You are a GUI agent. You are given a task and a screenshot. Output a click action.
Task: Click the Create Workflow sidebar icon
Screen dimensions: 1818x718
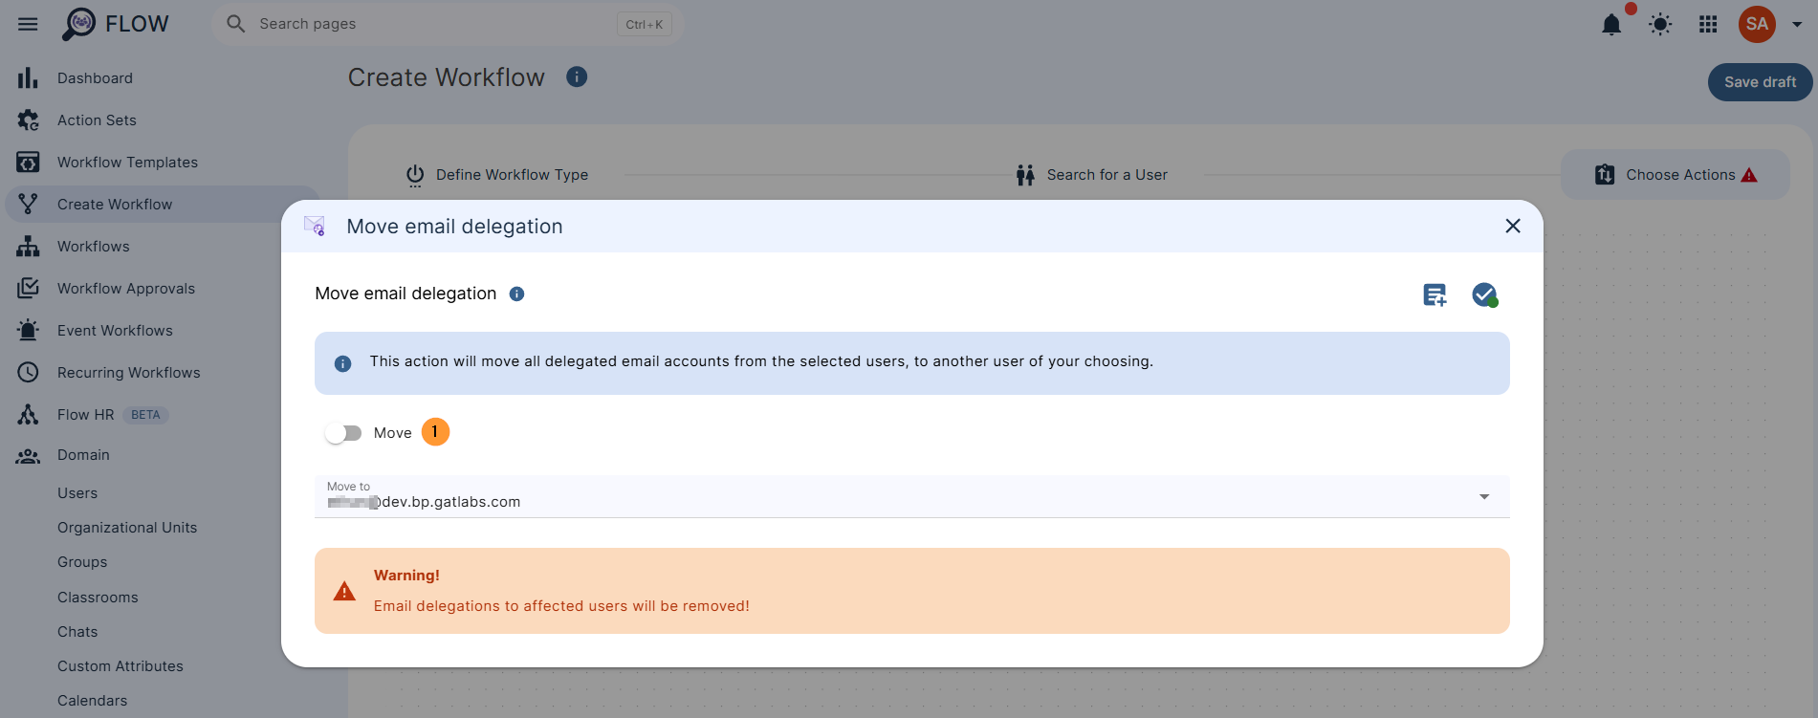[29, 204]
